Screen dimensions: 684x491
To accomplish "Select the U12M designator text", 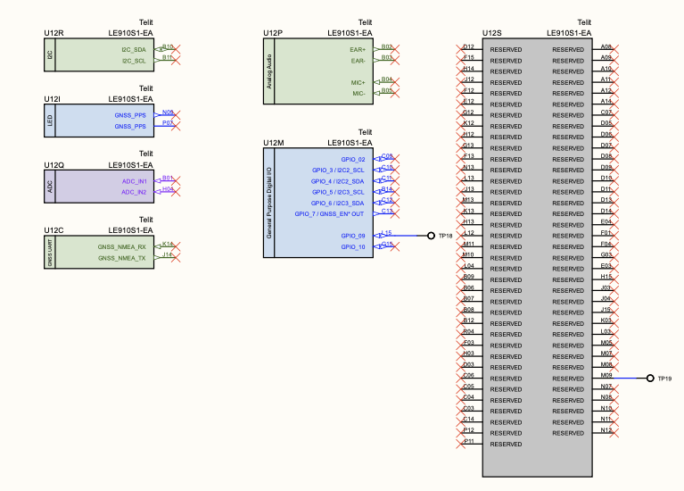I will point(274,143).
